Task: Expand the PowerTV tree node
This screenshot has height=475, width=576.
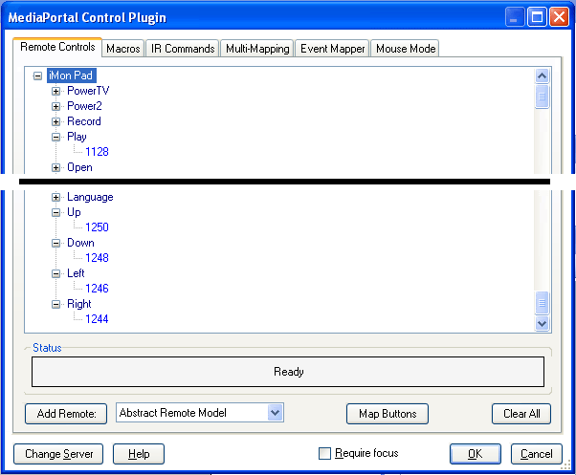Action: click(55, 92)
